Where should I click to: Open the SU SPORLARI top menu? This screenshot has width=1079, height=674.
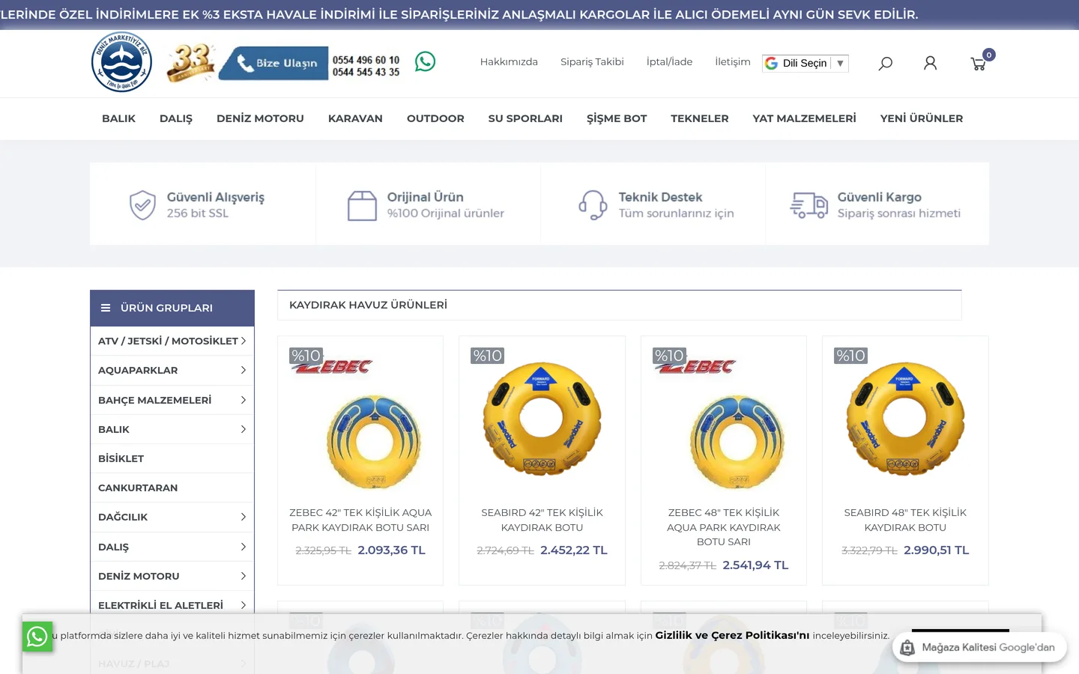(x=525, y=118)
